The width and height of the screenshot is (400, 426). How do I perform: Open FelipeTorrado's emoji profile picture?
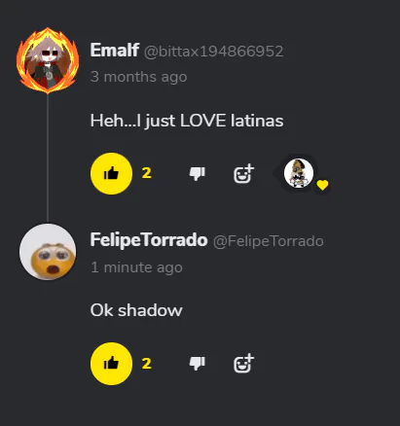pos(48,252)
